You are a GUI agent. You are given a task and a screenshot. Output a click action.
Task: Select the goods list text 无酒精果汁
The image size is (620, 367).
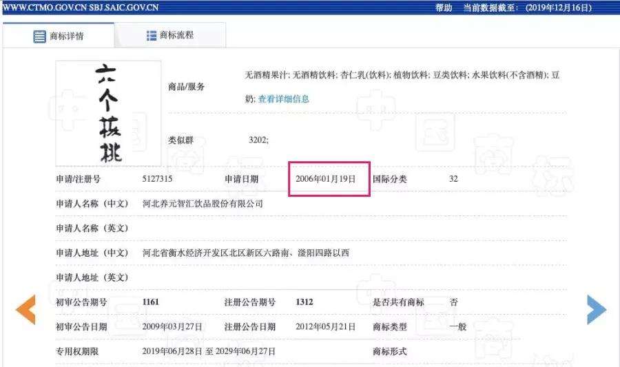tap(267, 74)
